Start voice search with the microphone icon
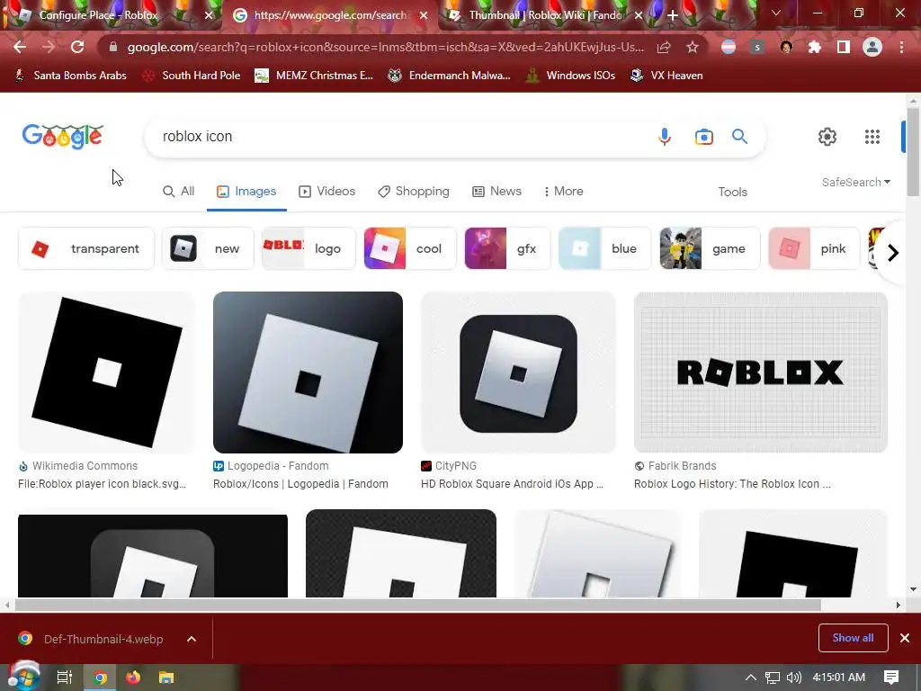Screen dimensions: 921x691 tap(665, 137)
